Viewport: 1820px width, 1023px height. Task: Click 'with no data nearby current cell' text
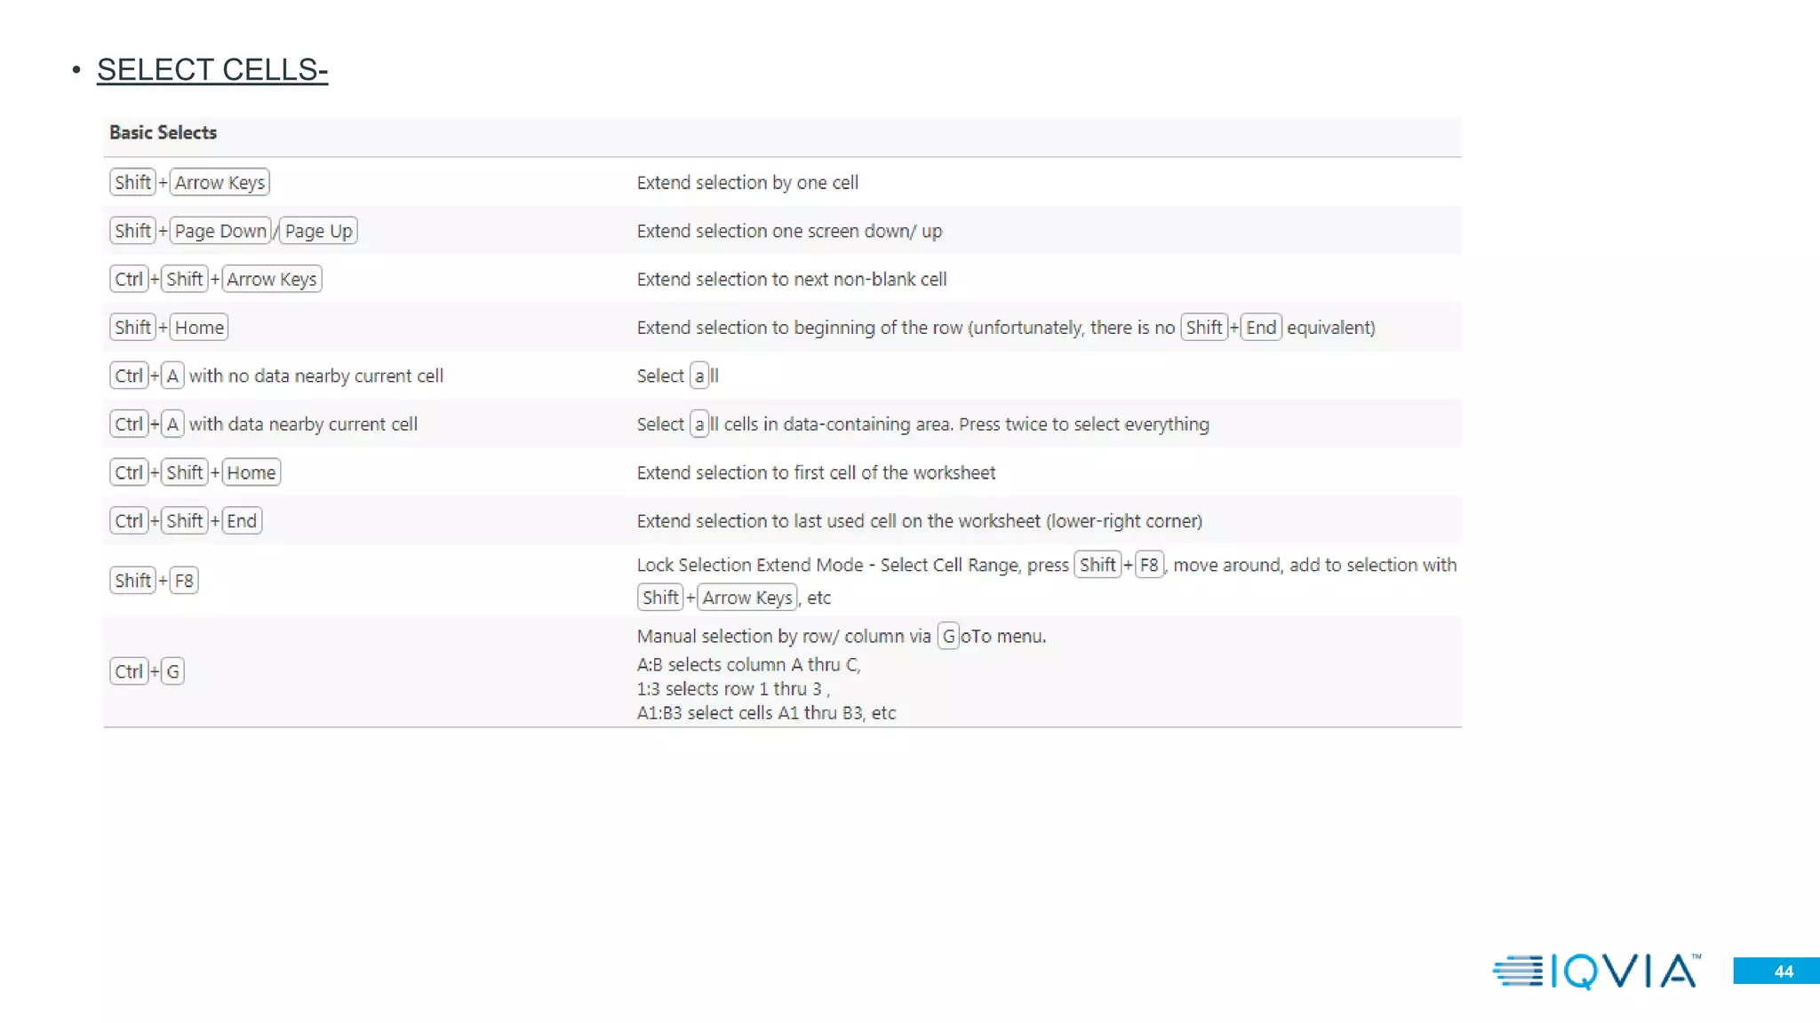[316, 377]
